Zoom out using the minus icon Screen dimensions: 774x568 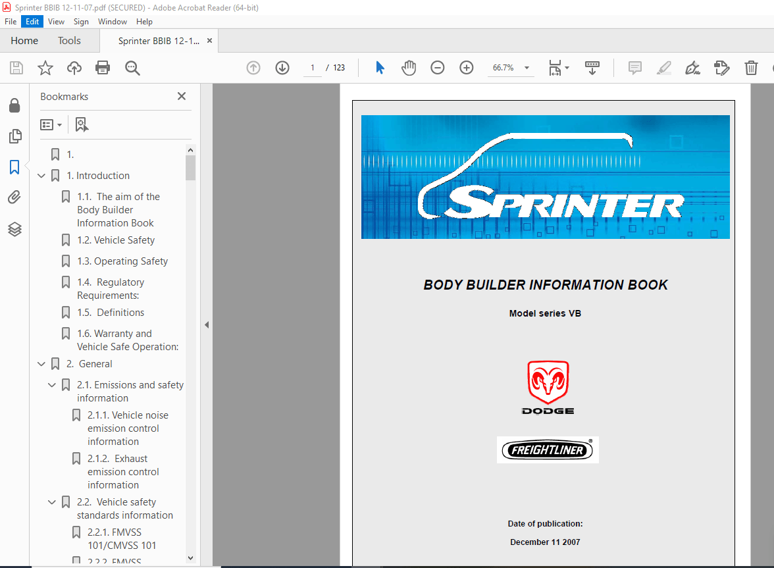[437, 67]
